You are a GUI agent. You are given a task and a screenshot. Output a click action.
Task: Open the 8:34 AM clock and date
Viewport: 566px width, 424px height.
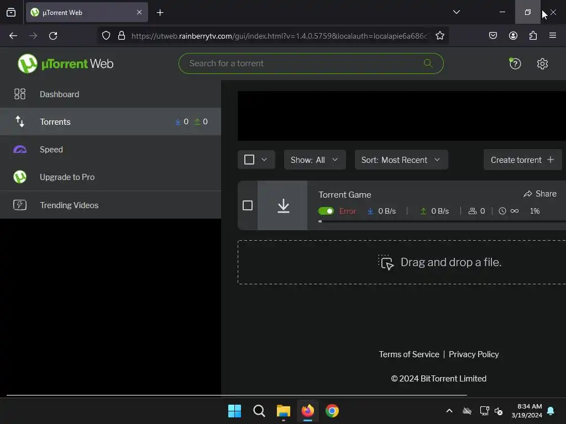click(x=527, y=411)
